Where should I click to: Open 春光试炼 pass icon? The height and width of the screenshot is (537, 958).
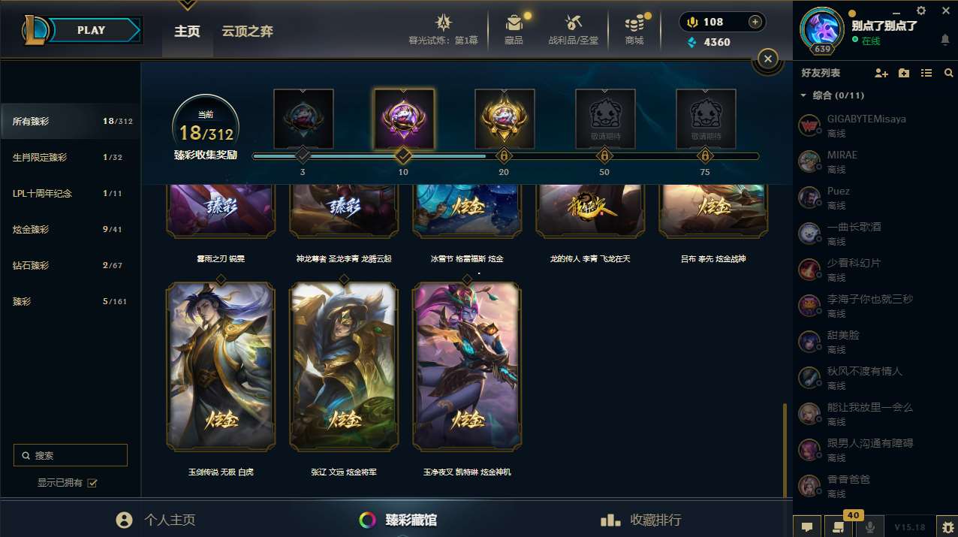444,23
